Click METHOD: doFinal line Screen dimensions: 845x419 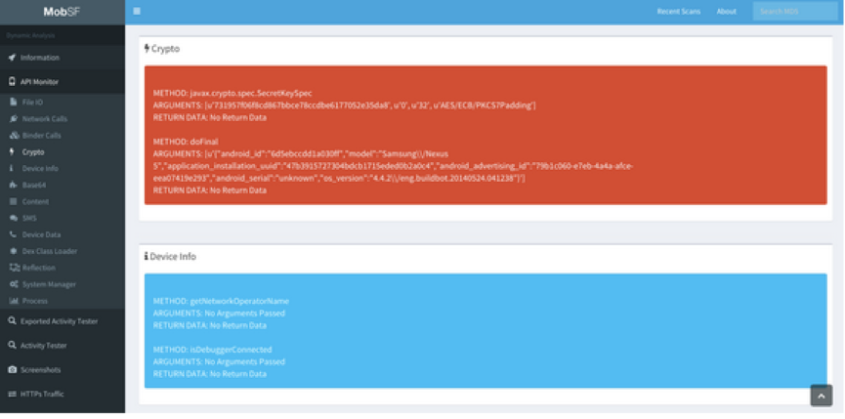coord(186,142)
